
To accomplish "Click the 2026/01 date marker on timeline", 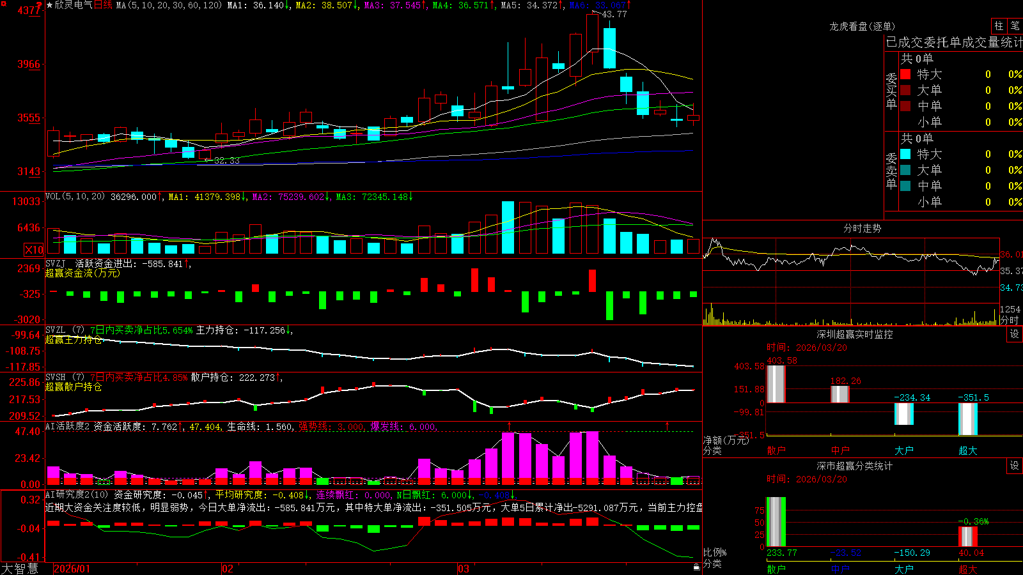I will [x=72, y=569].
